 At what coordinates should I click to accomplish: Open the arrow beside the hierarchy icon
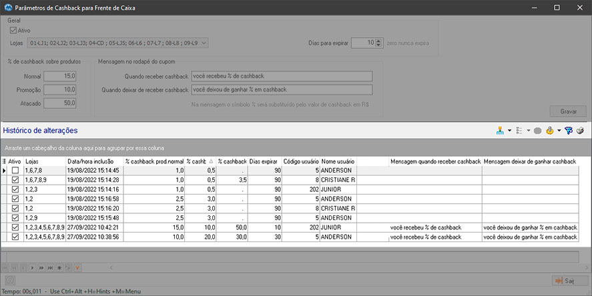pos(509,131)
